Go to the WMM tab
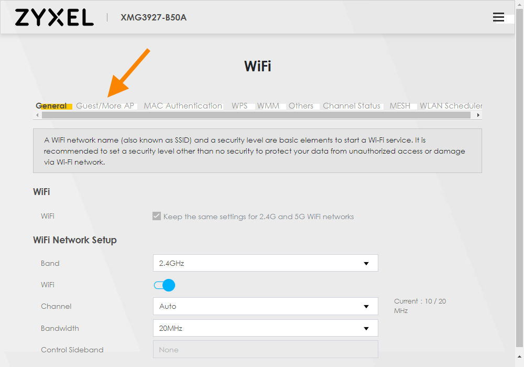Image resolution: width=524 pixels, height=367 pixels. [x=268, y=106]
